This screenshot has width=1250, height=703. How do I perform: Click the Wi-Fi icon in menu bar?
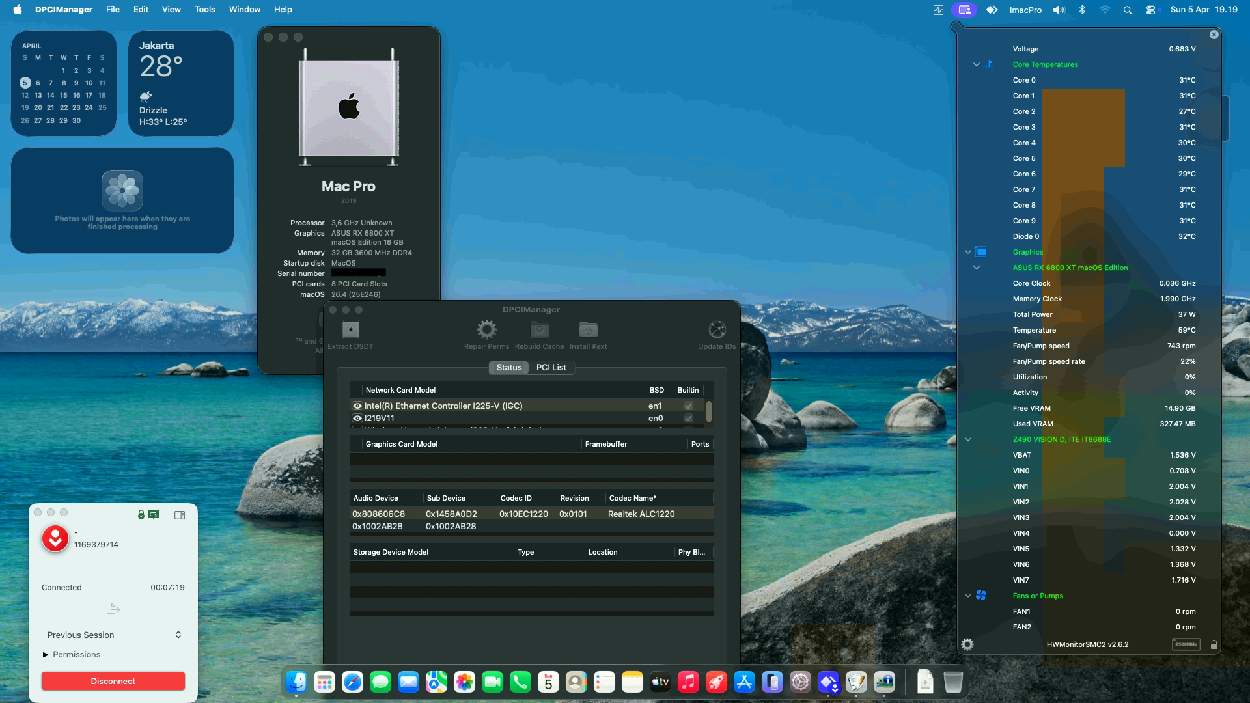[x=1105, y=10]
